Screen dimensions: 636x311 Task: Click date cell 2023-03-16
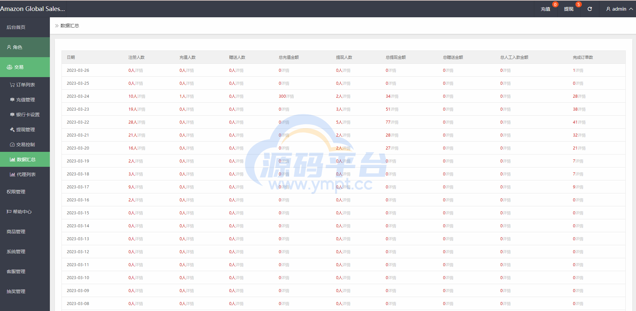point(78,200)
